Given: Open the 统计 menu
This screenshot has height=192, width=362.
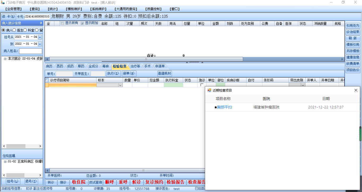Looking at the screenshot, I should 53,9.
